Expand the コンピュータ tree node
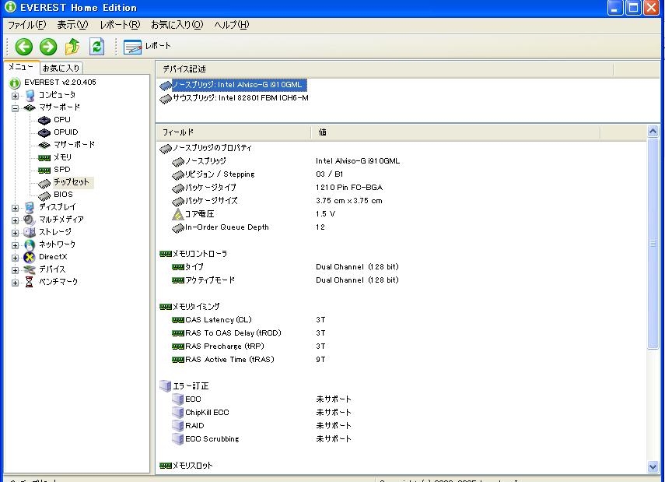This screenshot has width=665, height=482. pos(15,95)
